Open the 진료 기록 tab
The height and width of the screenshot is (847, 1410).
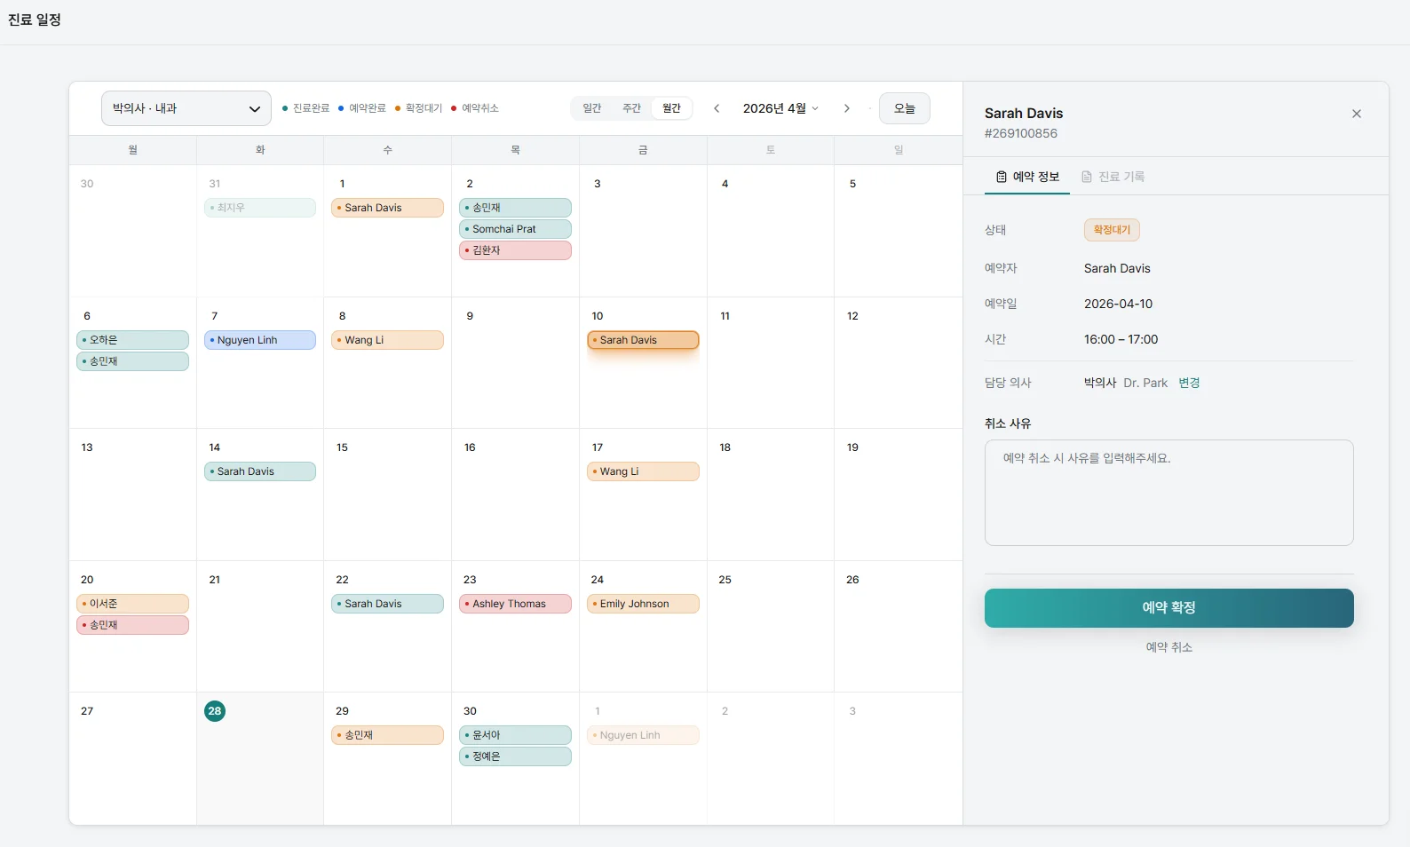coord(1113,177)
